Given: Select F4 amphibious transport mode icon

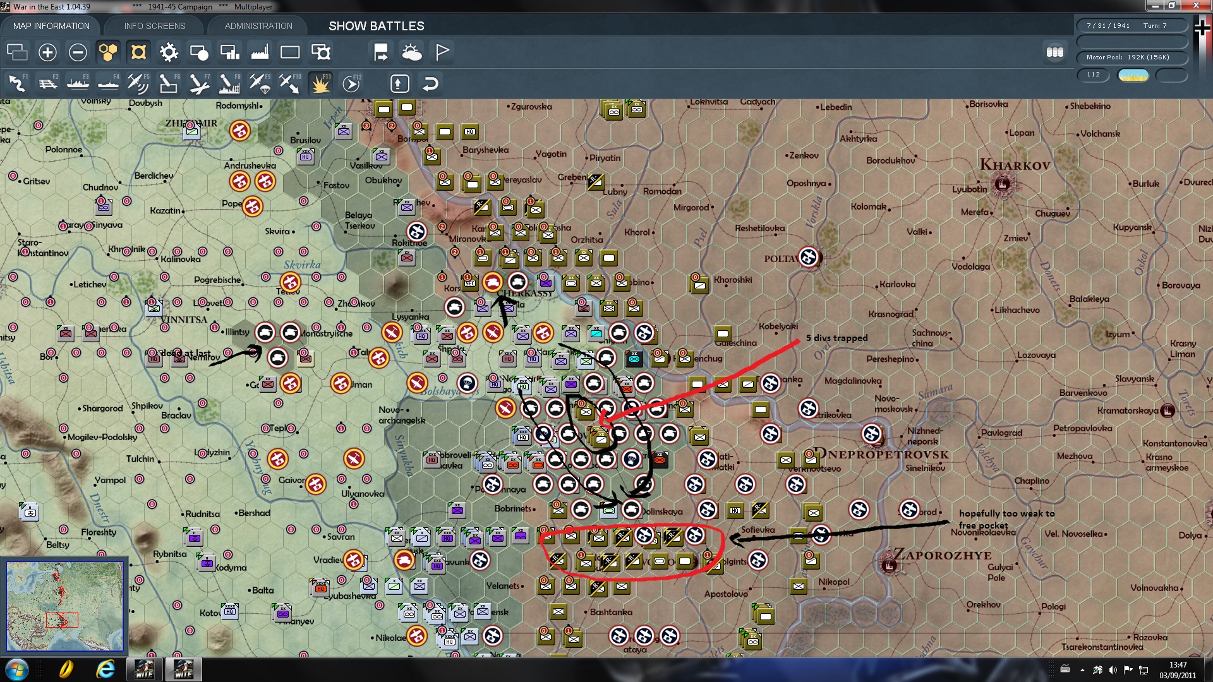Looking at the screenshot, I should coord(108,83).
